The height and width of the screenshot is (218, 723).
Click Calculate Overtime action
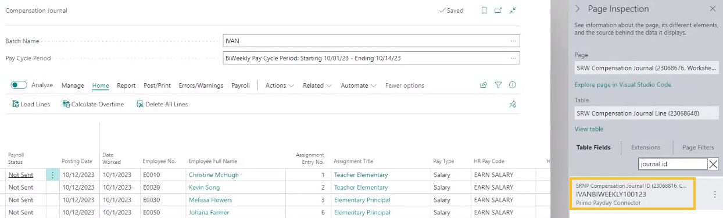[93, 105]
